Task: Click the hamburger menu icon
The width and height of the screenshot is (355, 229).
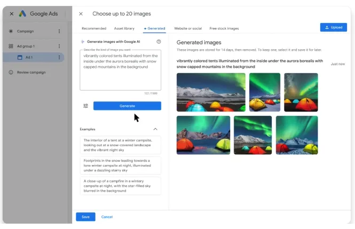Action: pyautogui.click(x=11, y=14)
